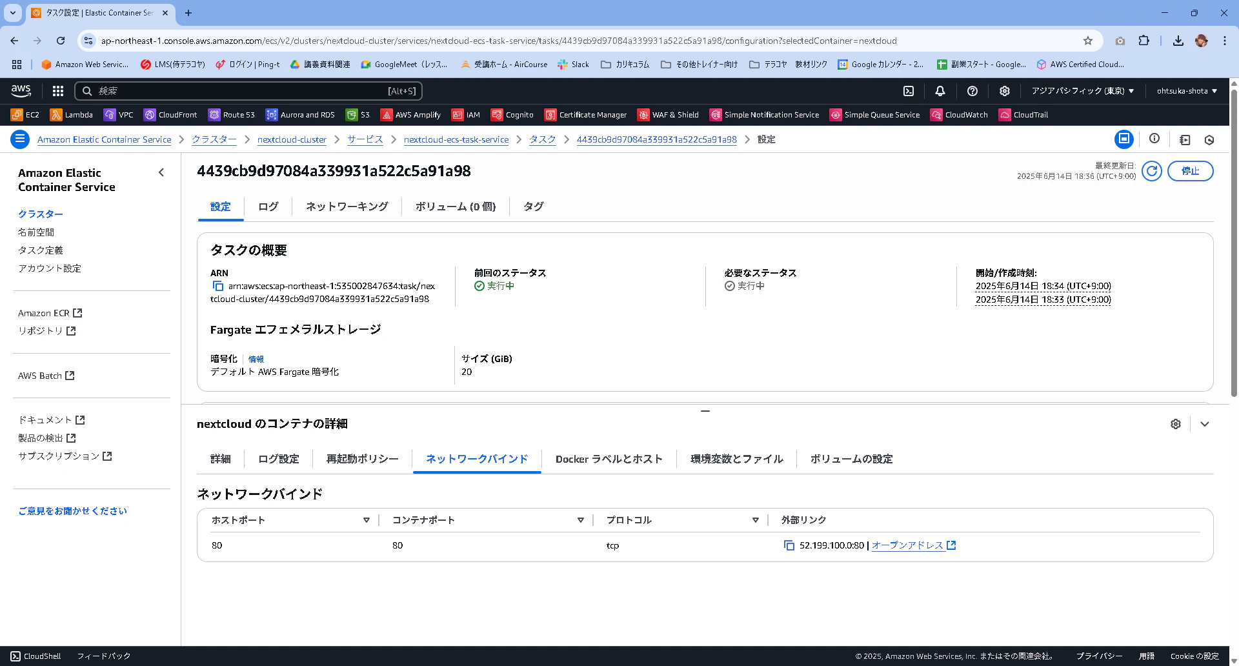The width and height of the screenshot is (1239, 666).
Task: Open CloudShell from the footer
Action: point(36,656)
